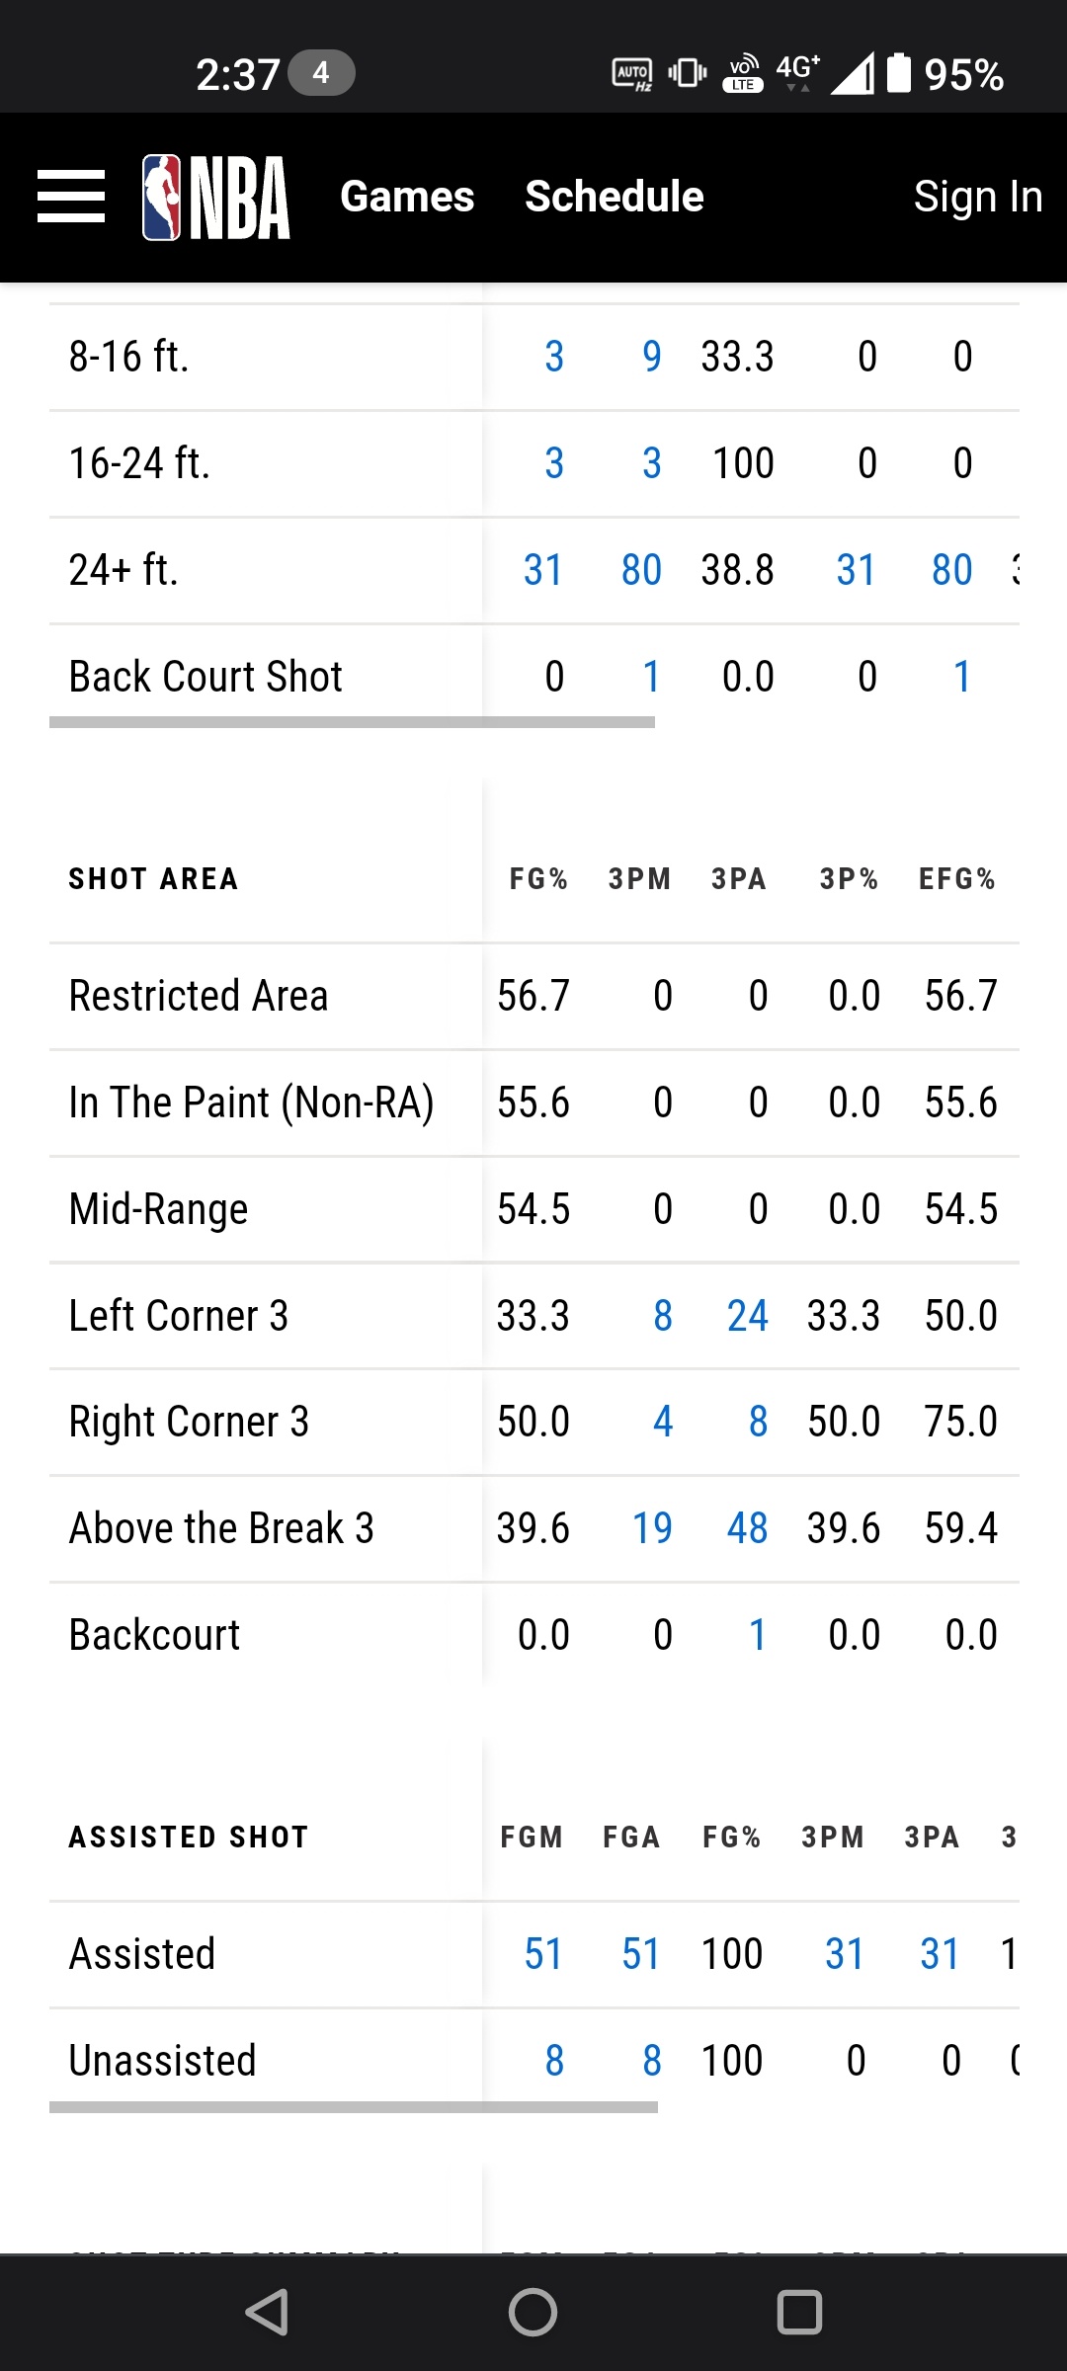This screenshot has width=1067, height=2371.
Task: Open Unassisted field goals attempted 8
Action: [x=652, y=2061]
